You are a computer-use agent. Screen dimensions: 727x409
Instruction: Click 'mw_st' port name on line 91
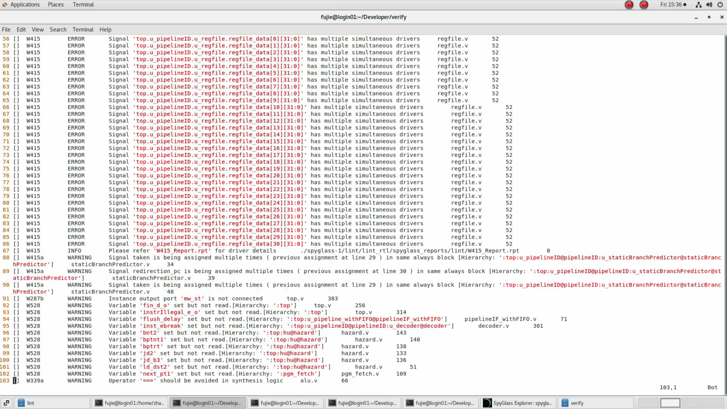(x=192, y=298)
